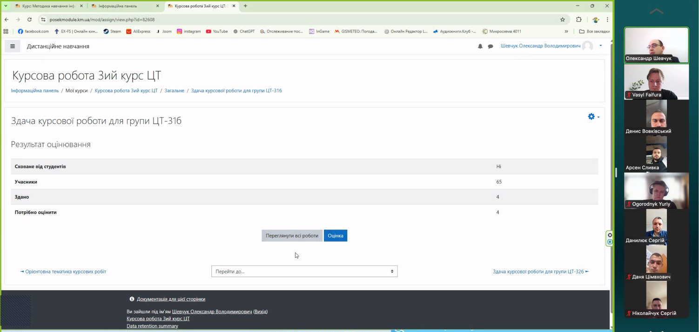The image size is (699, 332).
Task: Open the browser extensions puzzle icon
Action: coord(579,20)
